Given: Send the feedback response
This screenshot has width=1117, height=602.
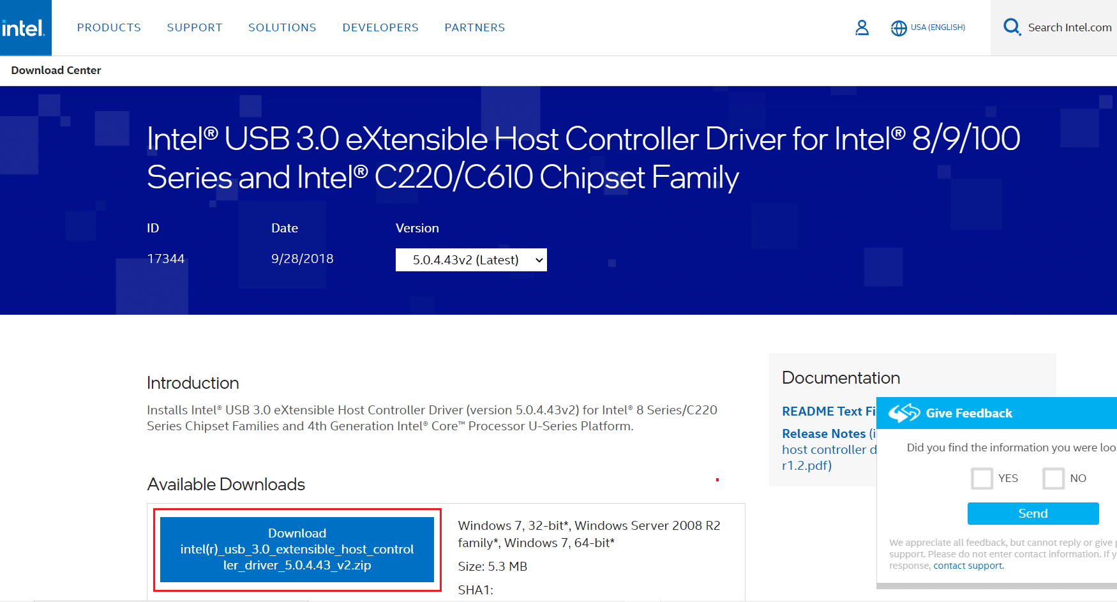Looking at the screenshot, I should pyautogui.click(x=1033, y=513).
